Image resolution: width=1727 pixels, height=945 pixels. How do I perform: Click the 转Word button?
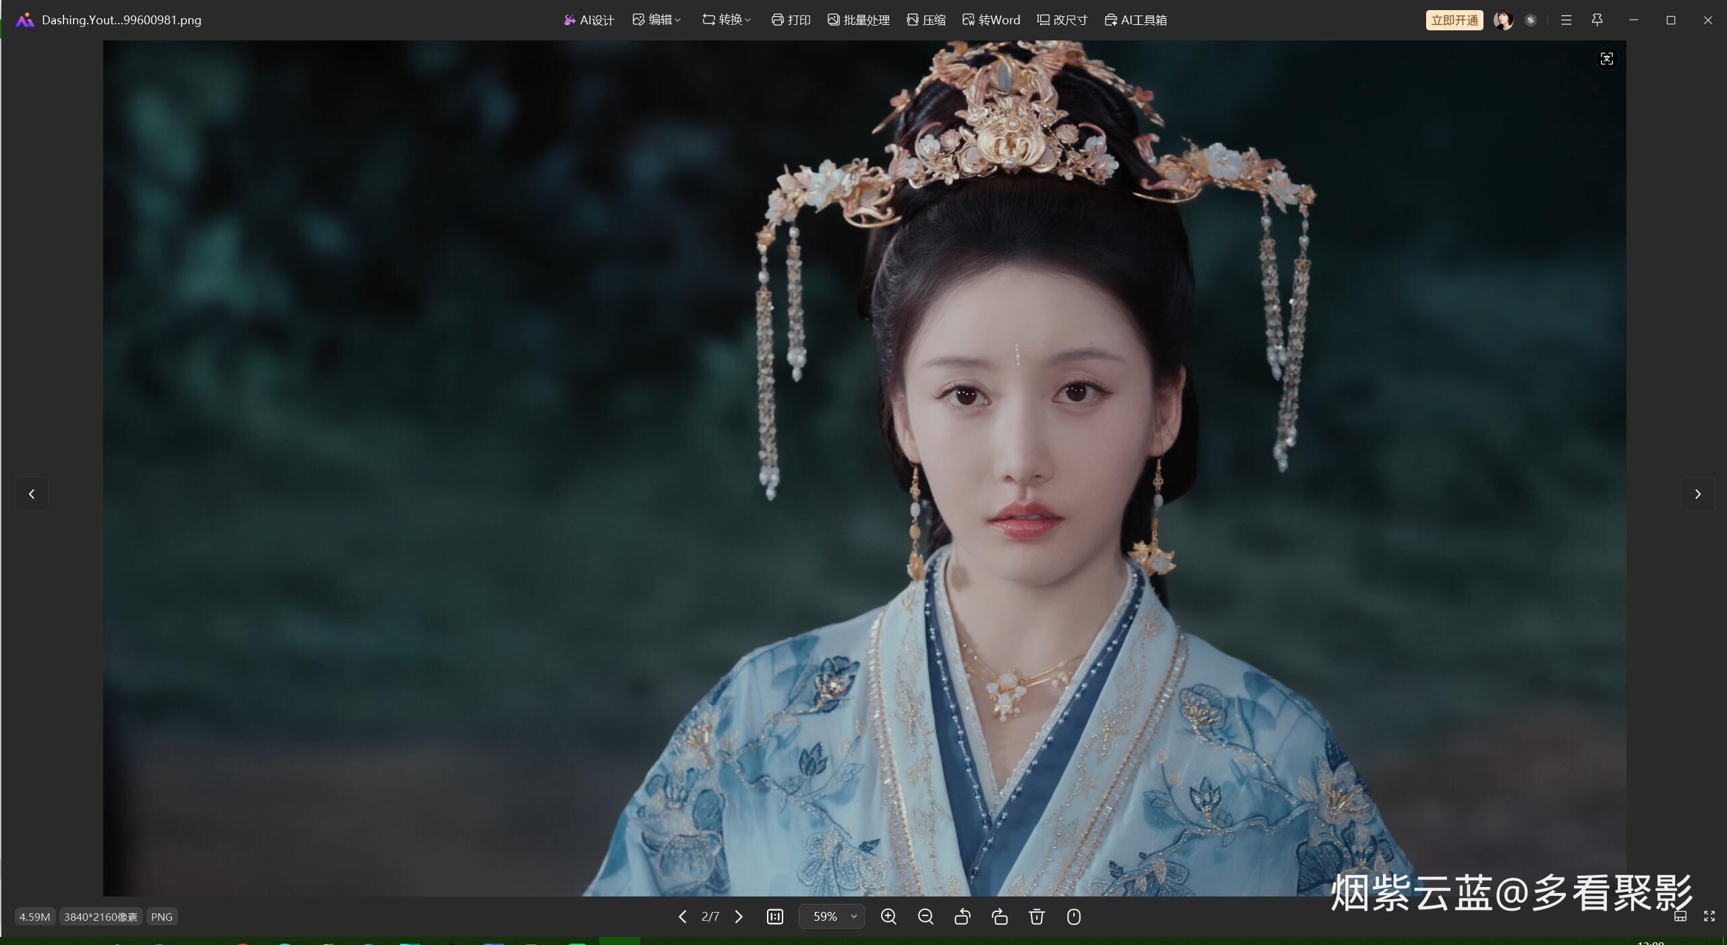(991, 20)
